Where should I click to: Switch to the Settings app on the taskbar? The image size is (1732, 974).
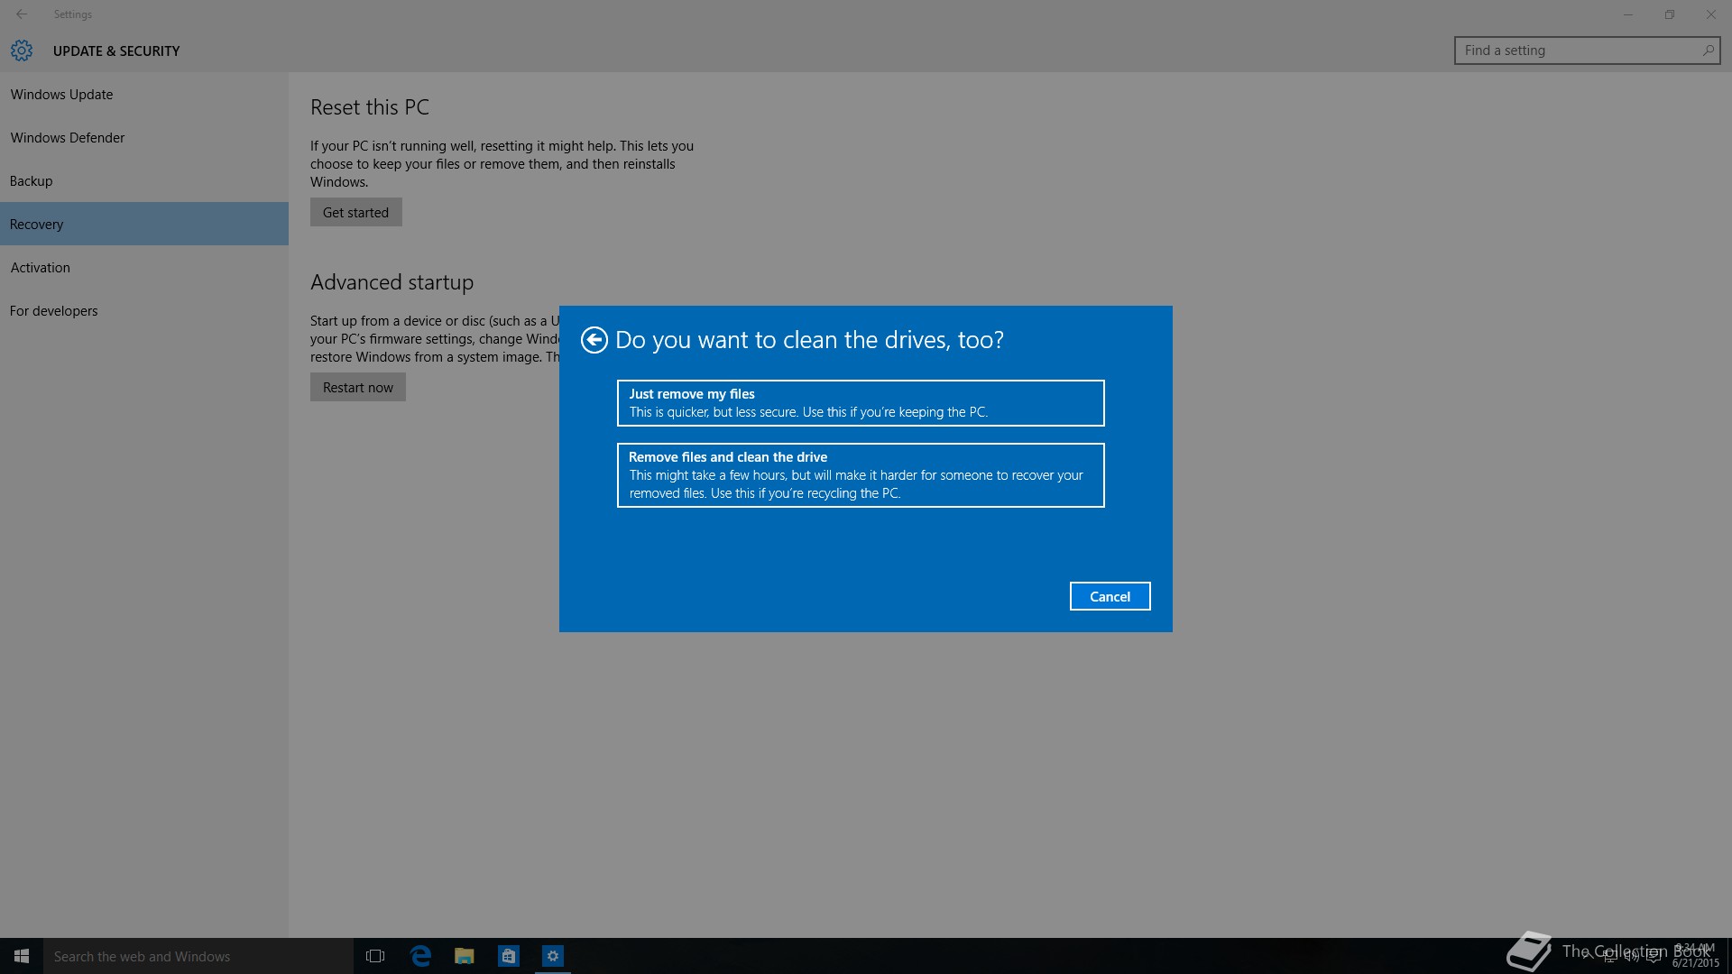(x=553, y=956)
